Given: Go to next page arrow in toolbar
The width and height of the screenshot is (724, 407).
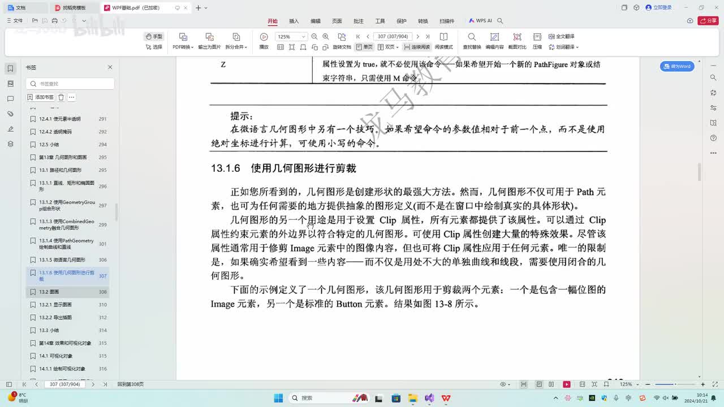Looking at the screenshot, I should [x=417, y=37].
